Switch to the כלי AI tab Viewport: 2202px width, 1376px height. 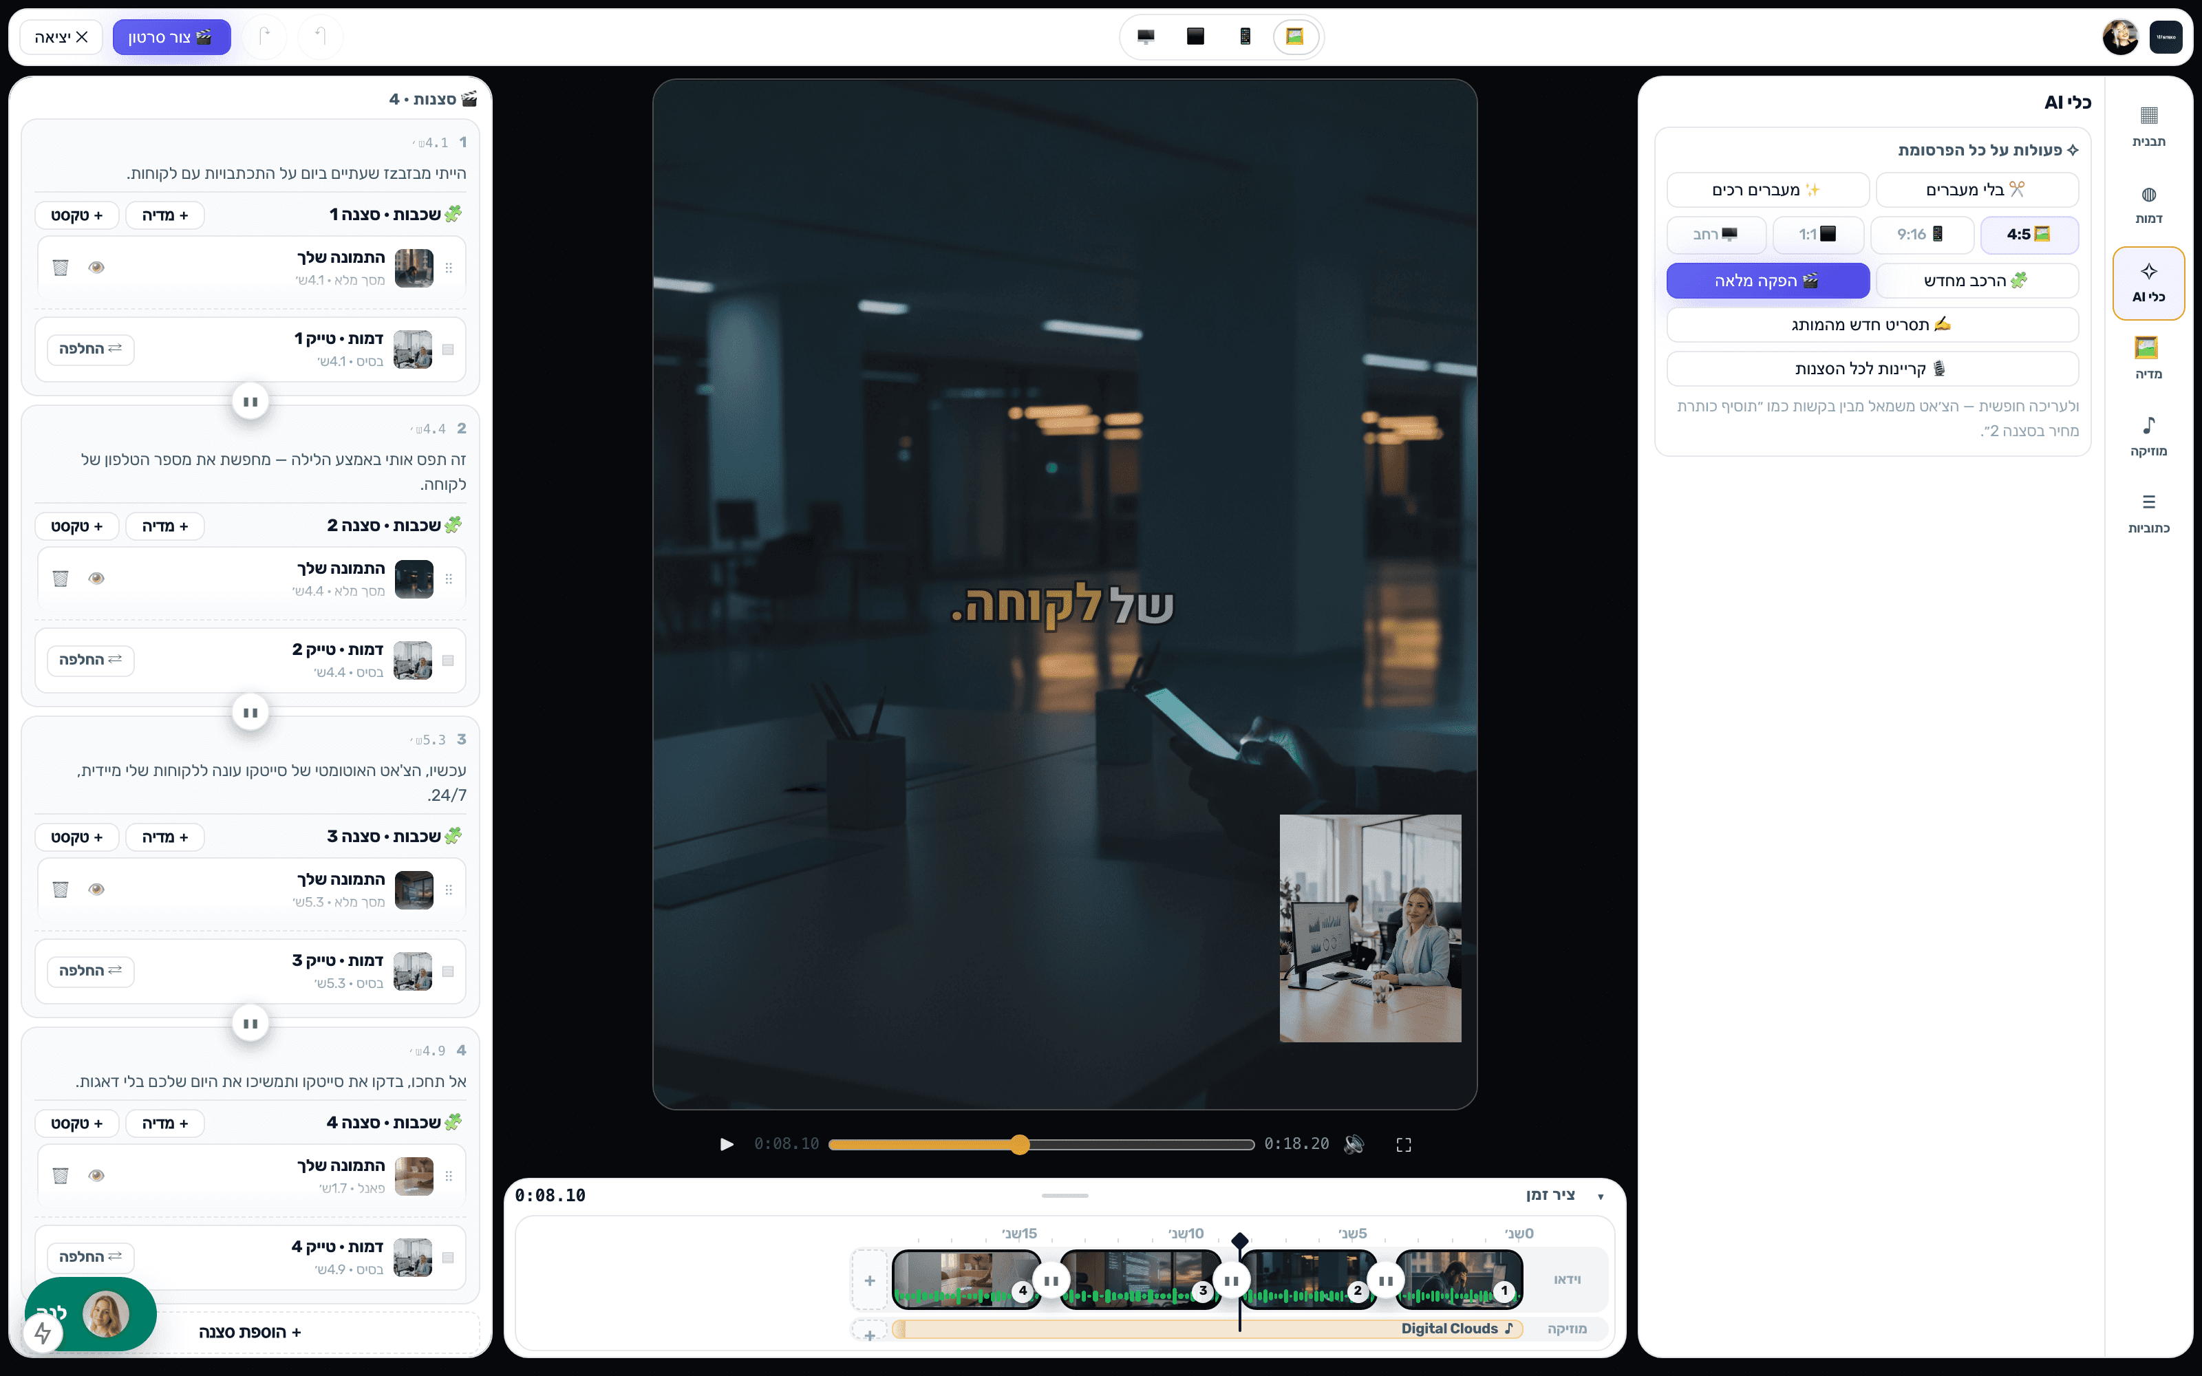point(2148,283)
